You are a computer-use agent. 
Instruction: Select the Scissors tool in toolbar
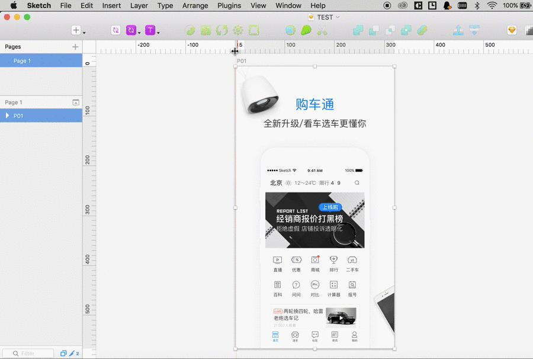[322, 30]
